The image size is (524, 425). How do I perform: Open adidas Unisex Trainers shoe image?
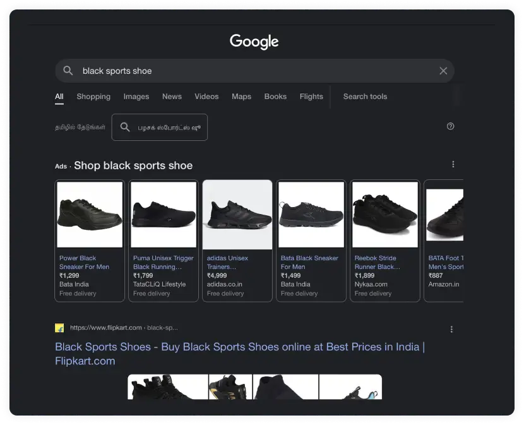[x=237, y=215]
